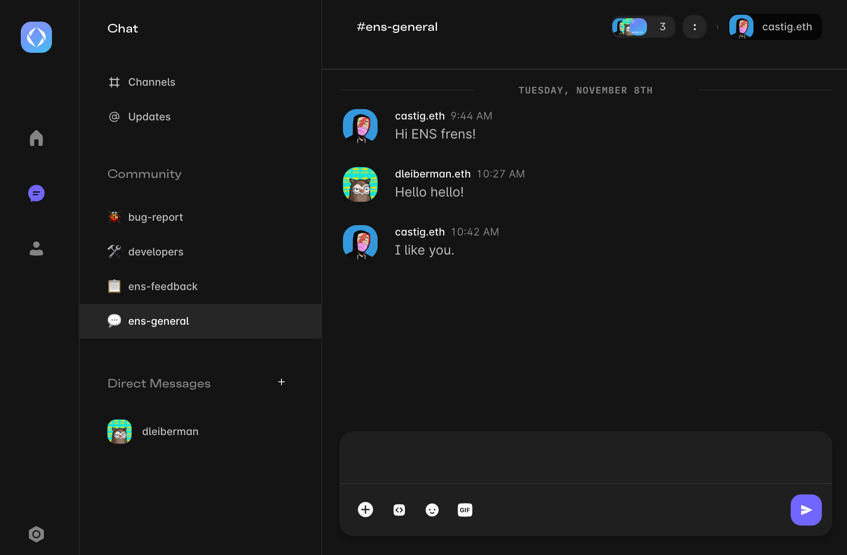The height and width of the screenshot is (555, 847).
Task: Go to Channels menu item
Action: 151,82
